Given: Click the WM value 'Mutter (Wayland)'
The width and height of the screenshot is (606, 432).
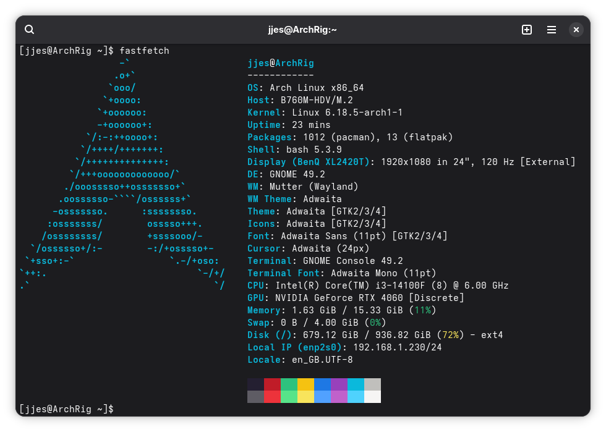Looking at the screenshot, I should (x=314, y=187).
